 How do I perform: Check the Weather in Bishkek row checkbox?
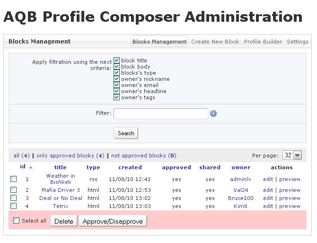14,179
